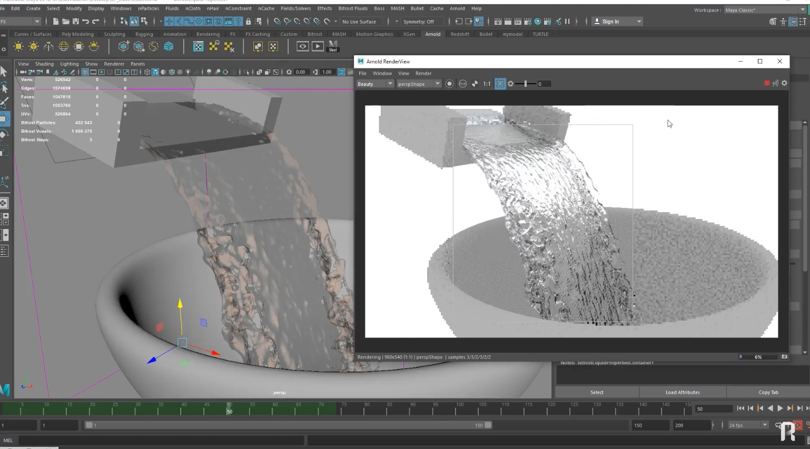This screenshot has width=810, height=449.
Task: Adjust the RenderView exposure slider
Action: click(525, 84)
